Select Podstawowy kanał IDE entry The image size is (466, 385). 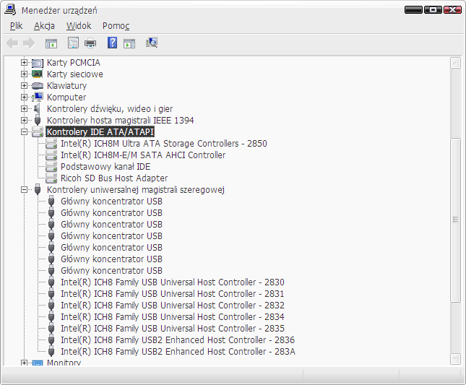point(105,167)
